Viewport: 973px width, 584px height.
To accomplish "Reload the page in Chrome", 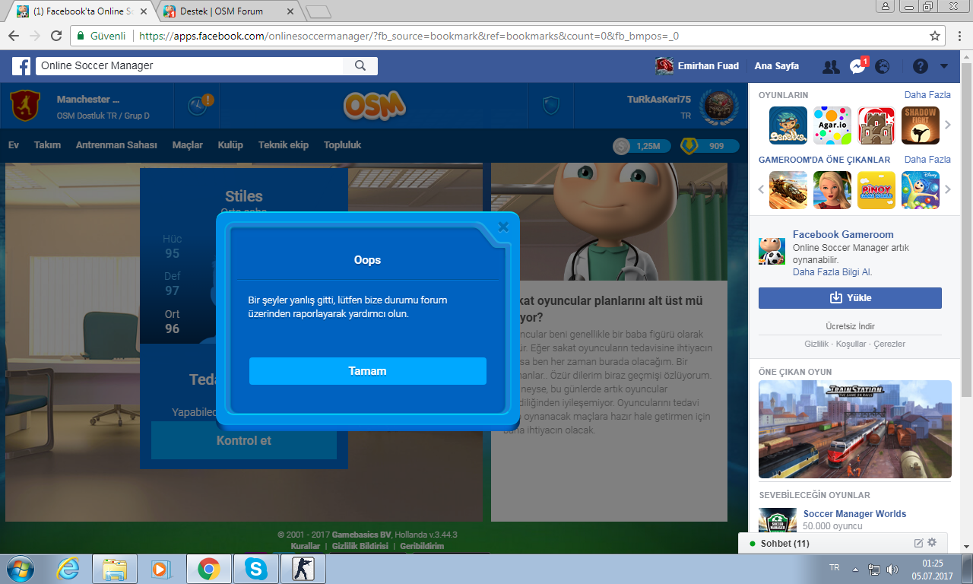I will pyautogui.click(x=56, y=36).
